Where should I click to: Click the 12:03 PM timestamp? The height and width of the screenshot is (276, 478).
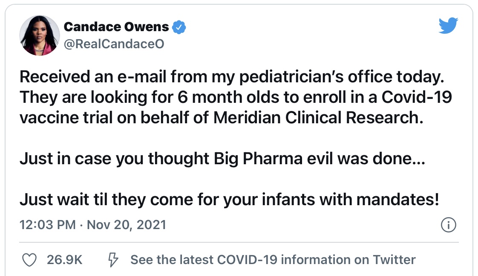tap(48, 225)
